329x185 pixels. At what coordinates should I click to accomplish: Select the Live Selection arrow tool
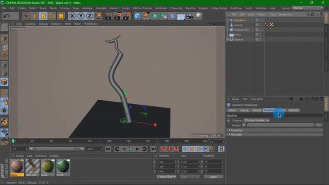pyautogui.click(x=26, y=16)
